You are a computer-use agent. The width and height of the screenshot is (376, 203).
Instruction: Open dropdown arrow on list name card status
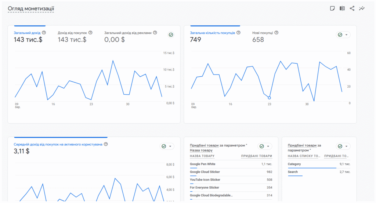346,146
